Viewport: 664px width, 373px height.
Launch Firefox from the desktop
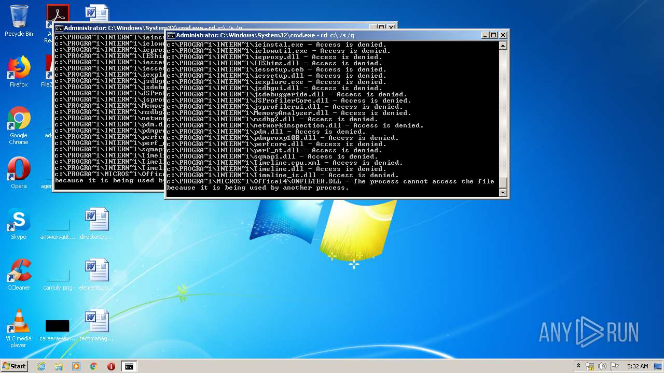(19, 71)
